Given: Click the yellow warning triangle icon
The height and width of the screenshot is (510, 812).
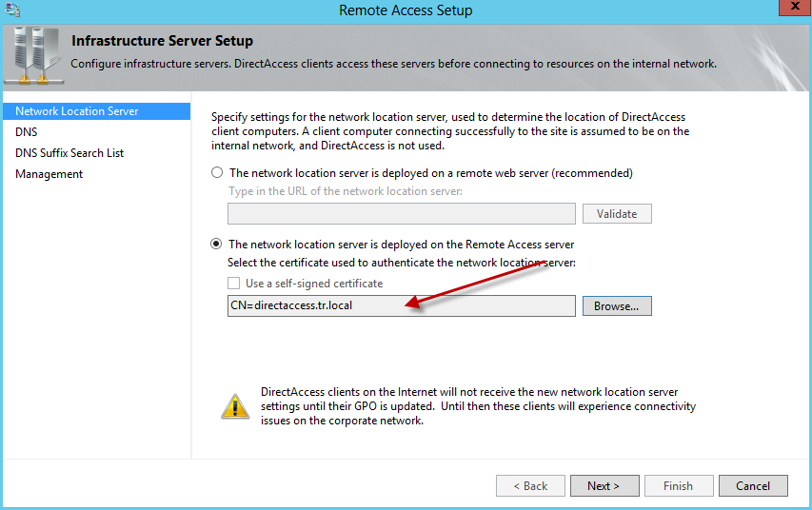Looking at the screenshot, I should click(x=235, y=405).
